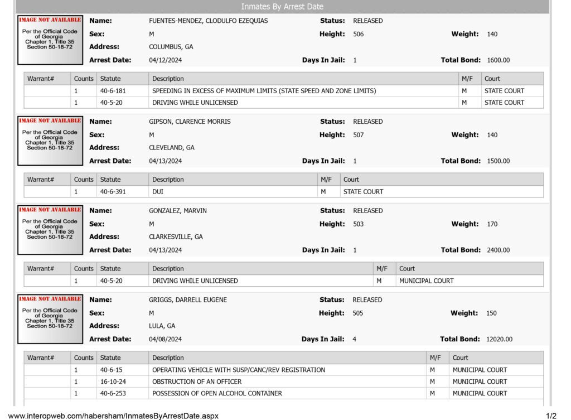Select name GIPSON, CLARENCE MORRIS
The image size is (571, 420).
pyautogui.click(x=190, y=122)
